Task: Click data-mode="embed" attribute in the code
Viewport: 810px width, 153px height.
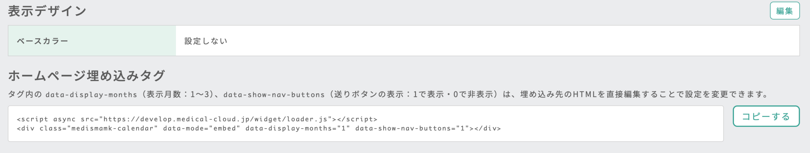Action: click(202, 128)
